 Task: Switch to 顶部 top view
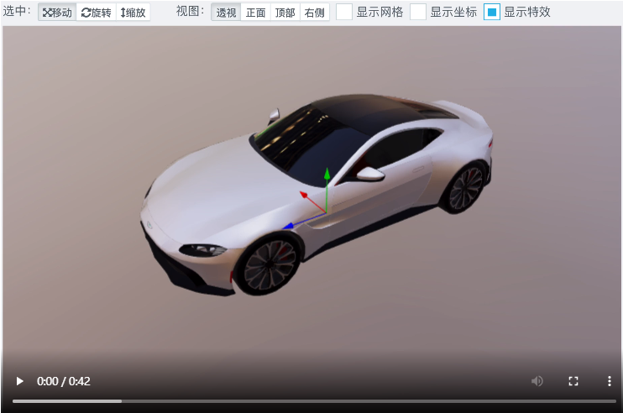285,13
